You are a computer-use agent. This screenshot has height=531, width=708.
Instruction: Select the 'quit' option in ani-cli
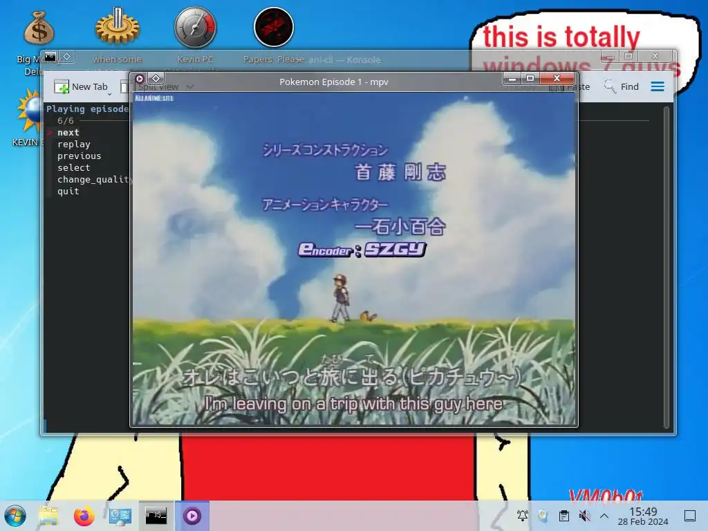(x=68, y=191)
